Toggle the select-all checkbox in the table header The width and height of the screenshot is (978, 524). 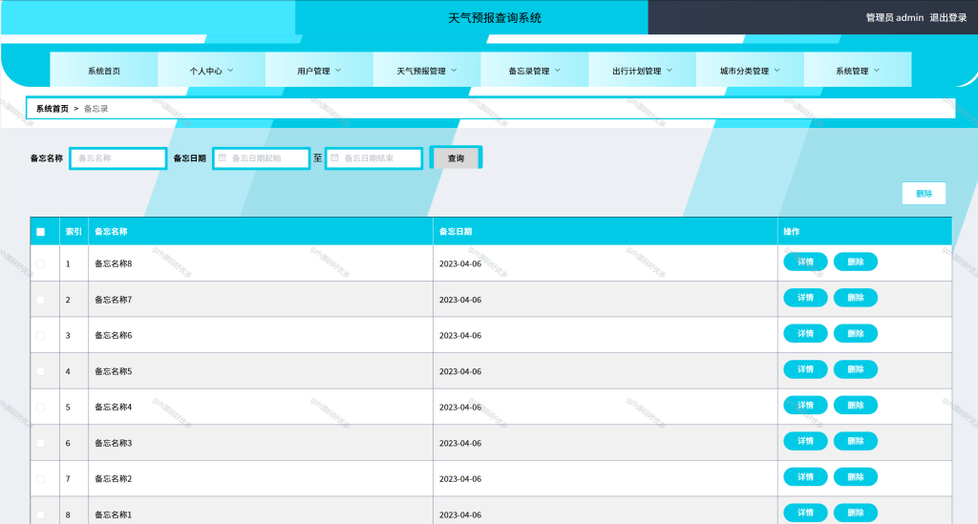[x=40, y=232]
